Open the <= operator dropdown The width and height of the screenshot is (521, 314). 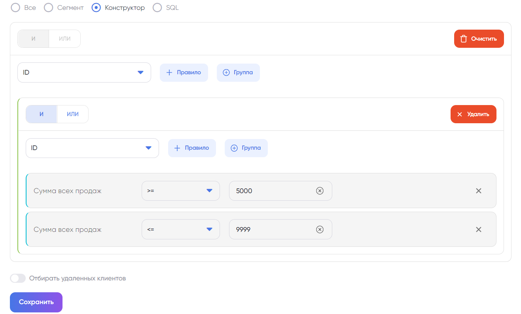point(180,229)
